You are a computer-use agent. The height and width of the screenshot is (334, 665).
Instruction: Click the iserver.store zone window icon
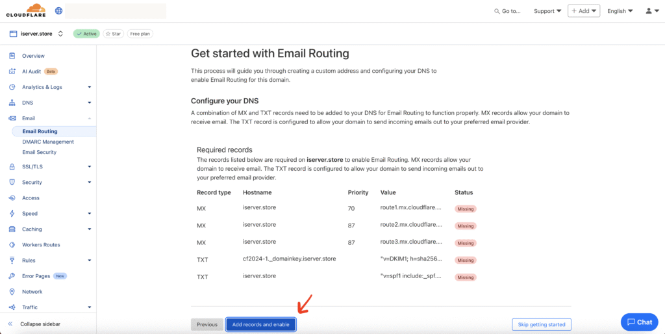click(x=13, y=34)
